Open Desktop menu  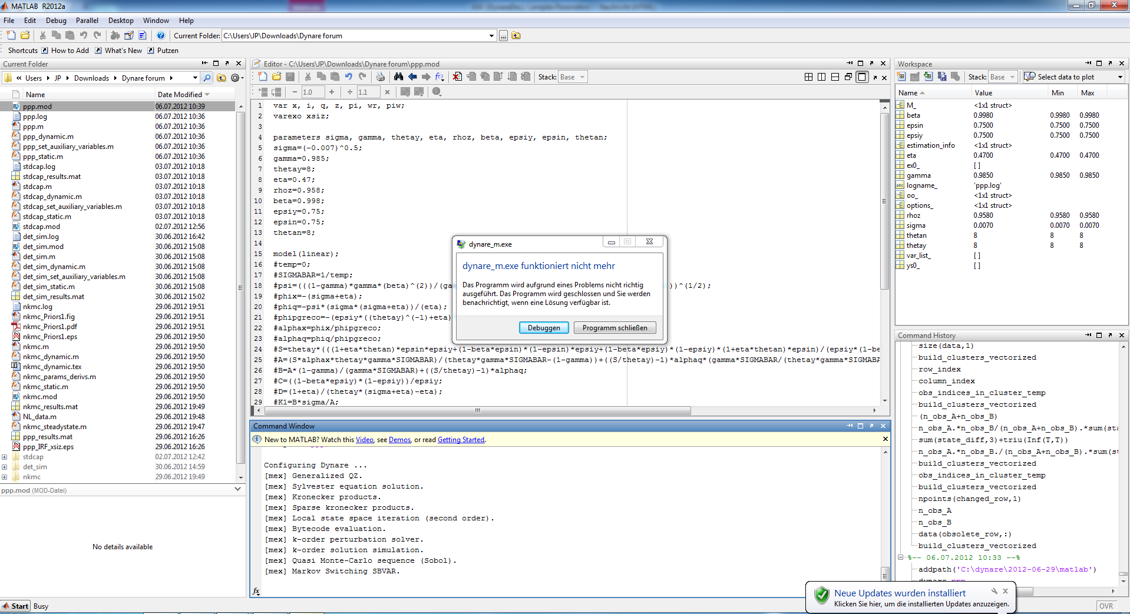pos(121,21)
